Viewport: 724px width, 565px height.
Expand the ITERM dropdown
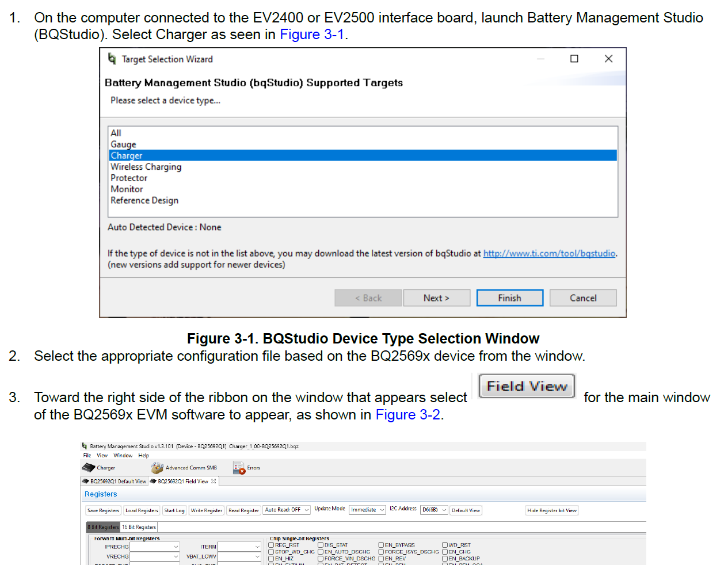click(239, 547)
